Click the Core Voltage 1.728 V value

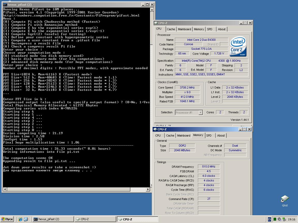[219, 54]
